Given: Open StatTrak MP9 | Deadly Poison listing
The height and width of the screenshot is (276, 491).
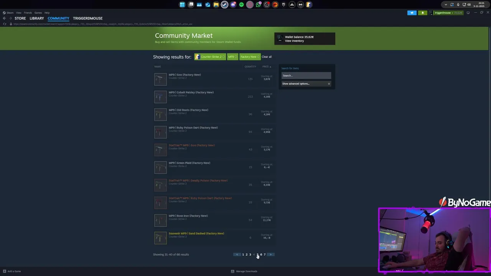Looking at the screenshot, I should point(214,185).
